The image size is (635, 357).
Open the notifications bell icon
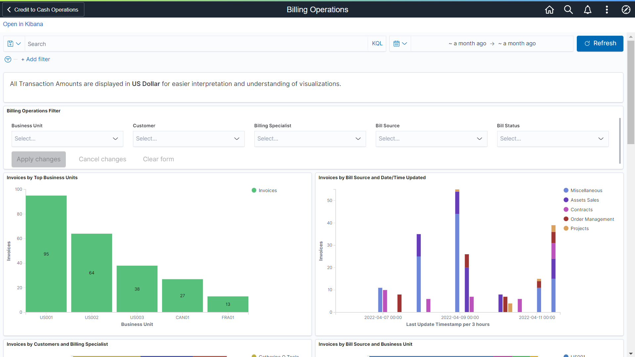point(587,10)
